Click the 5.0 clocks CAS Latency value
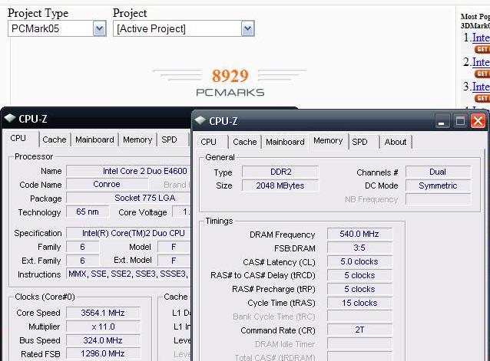 tap(359, 261)
